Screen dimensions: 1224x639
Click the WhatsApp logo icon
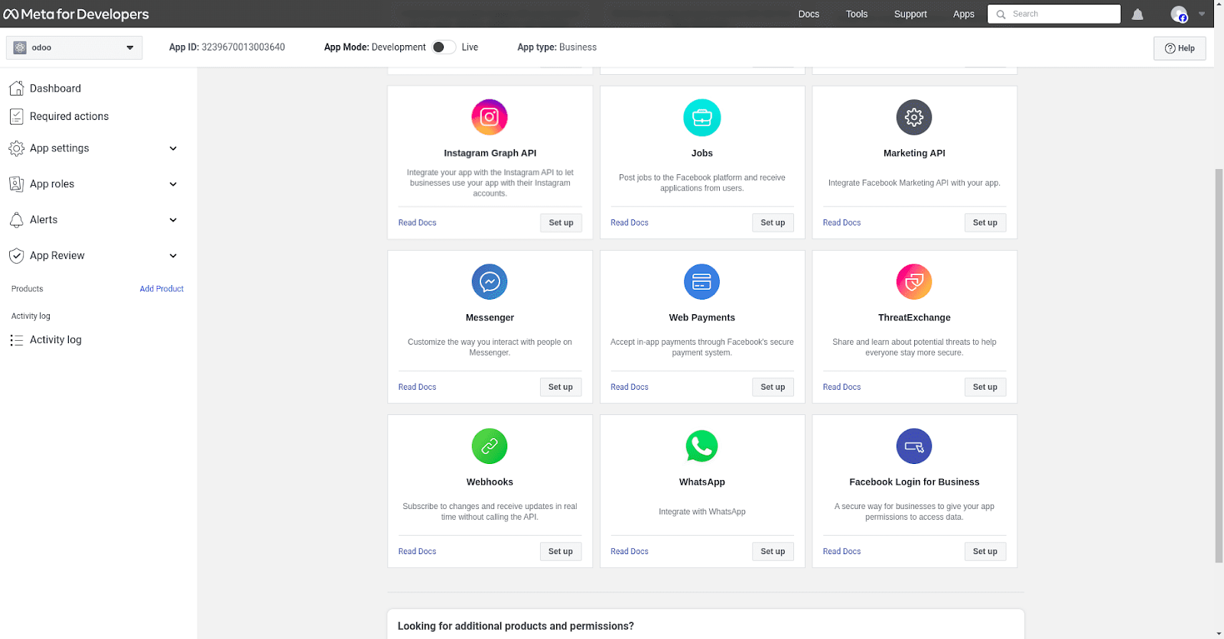pyautogui.click(x=702, y=446)
